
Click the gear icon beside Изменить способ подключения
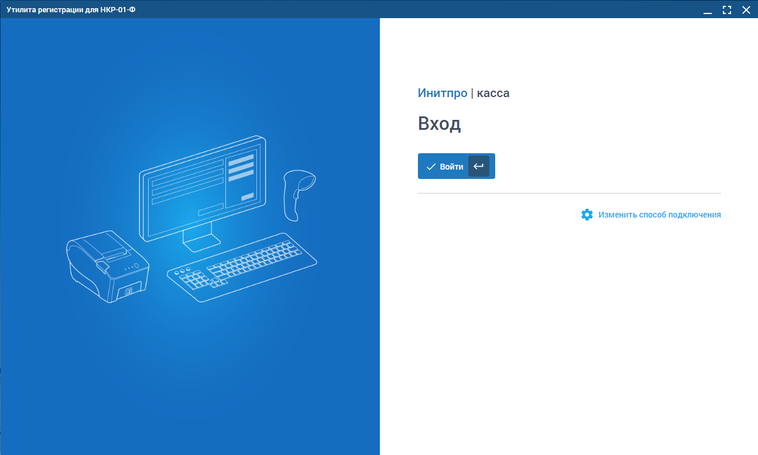pos(586,215)
